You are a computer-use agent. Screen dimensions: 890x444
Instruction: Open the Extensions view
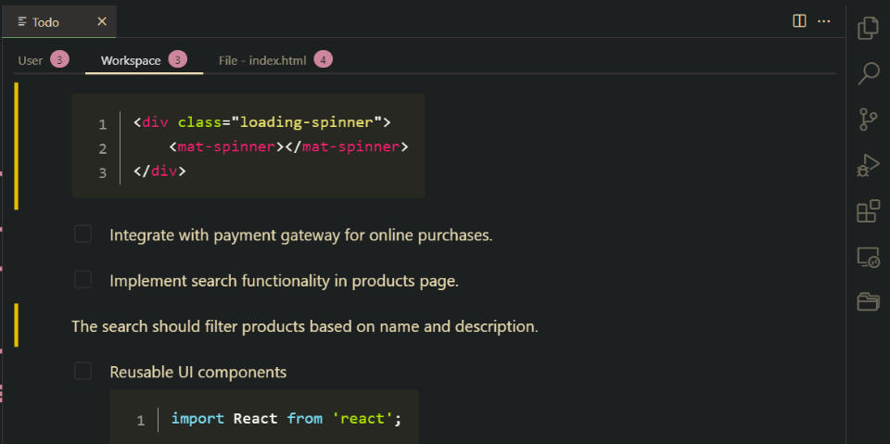[868, 211]
